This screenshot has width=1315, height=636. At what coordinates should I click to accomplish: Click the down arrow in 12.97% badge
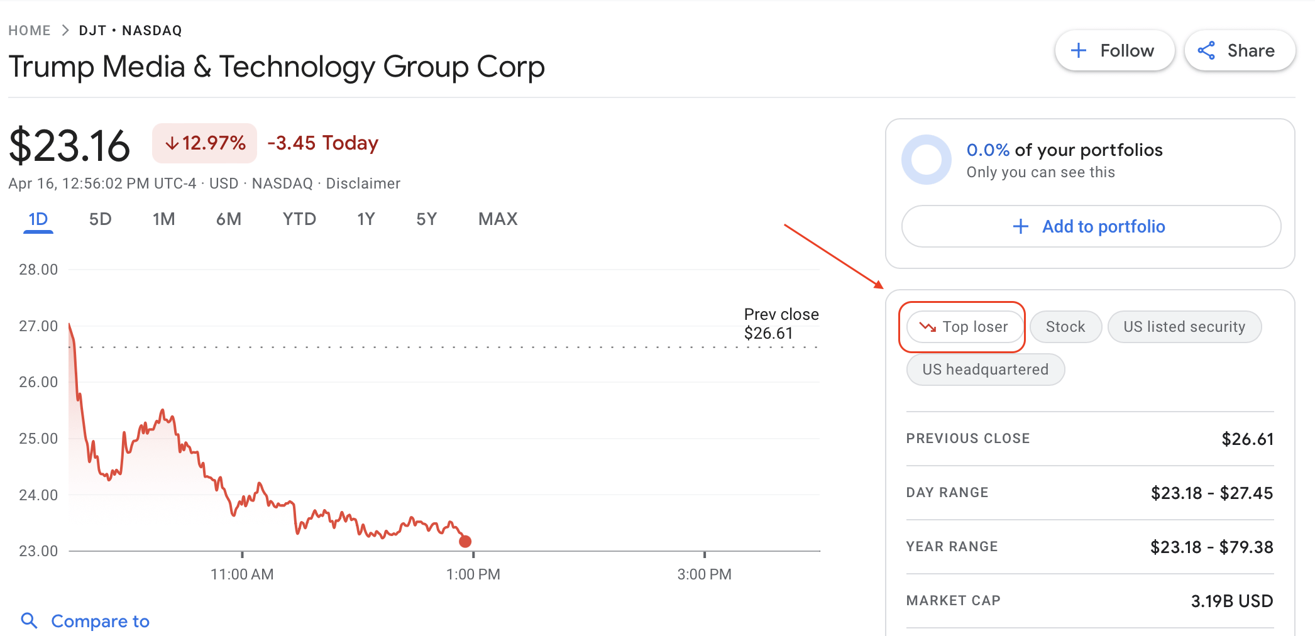click(x=172, y=143)
